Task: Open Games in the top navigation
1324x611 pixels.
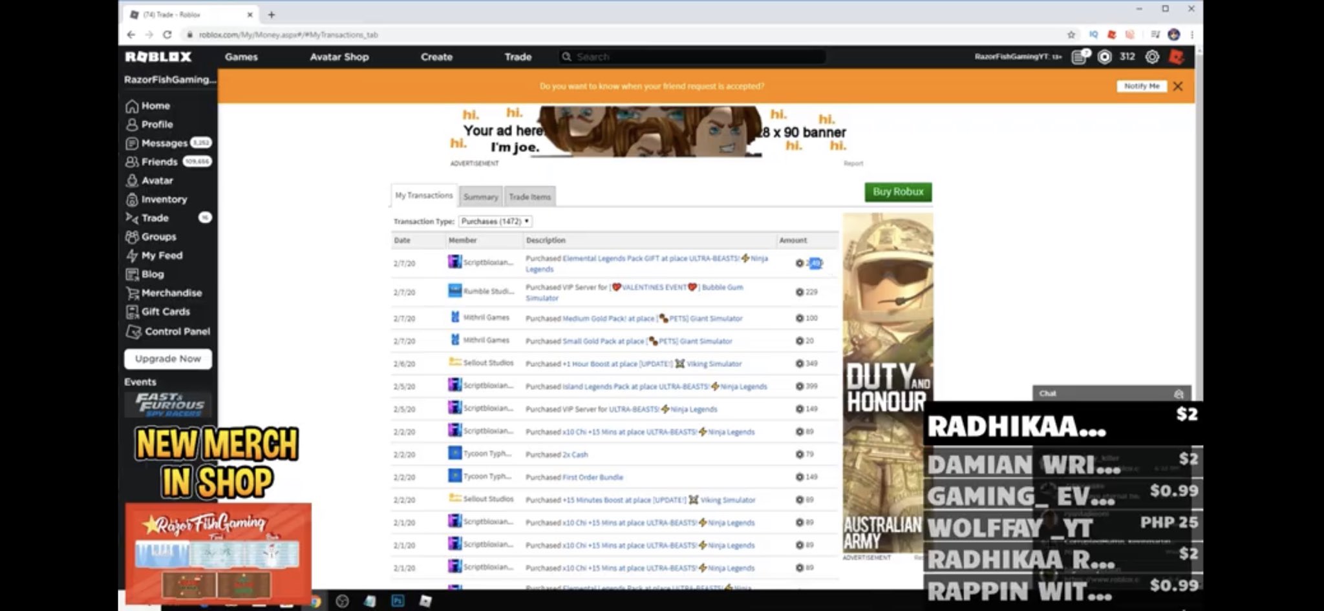Action: [241, 57]
